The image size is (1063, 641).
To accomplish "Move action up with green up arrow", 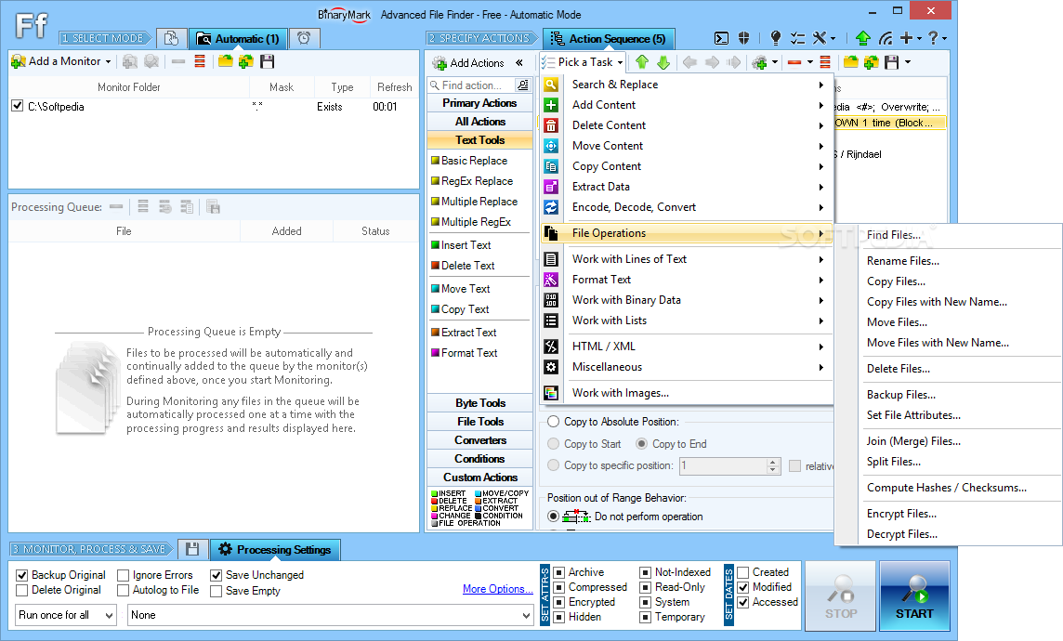I will coord(642,62).
